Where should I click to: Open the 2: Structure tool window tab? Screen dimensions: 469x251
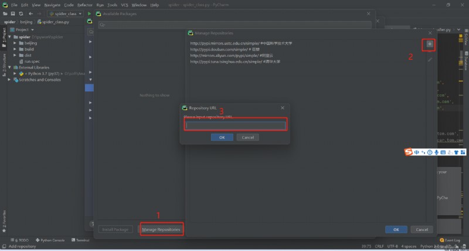click(x=4, y=65)
